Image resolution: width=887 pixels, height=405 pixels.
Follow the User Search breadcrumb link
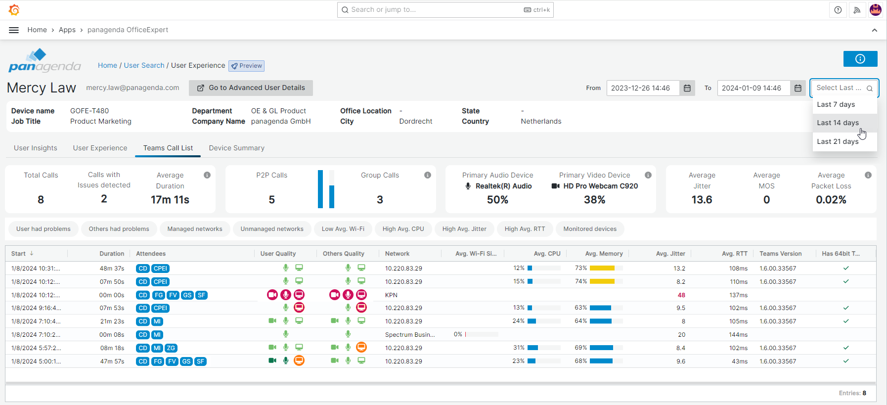(144, 65)
